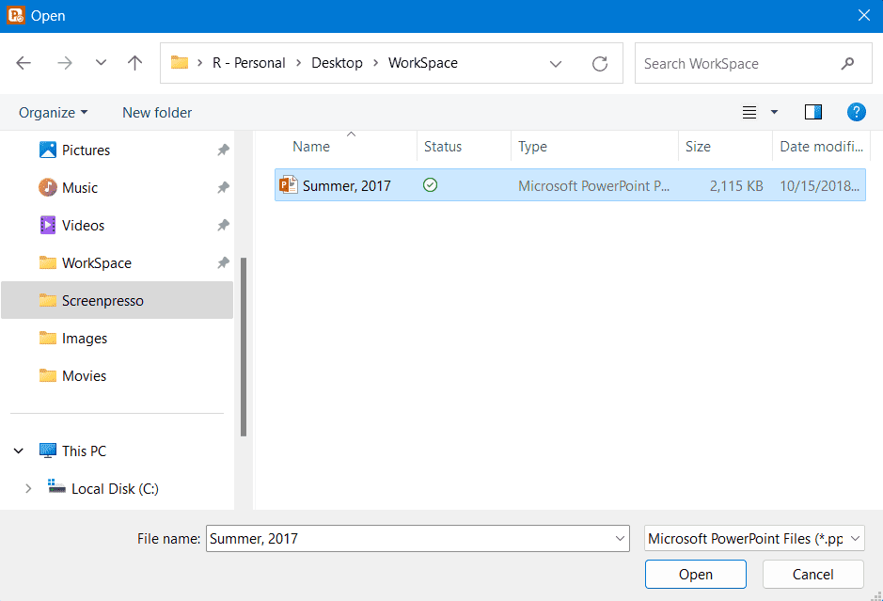Open File name dropdown arrow
Screen dimensions: 883x601
pos(620,539)
